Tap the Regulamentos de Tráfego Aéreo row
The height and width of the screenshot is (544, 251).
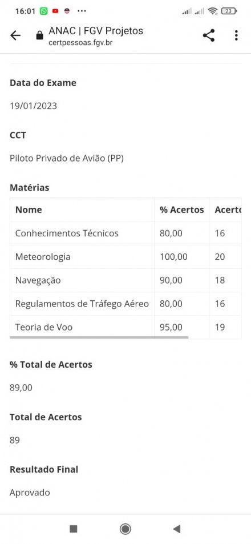125,304
